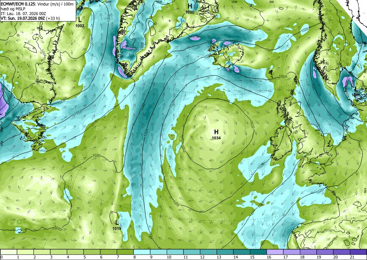Click the valid time 'VT: Sun. 19.07.2026 09Z (+33 h)'
Screen dimensions: 367x260
tap(30, 18)
